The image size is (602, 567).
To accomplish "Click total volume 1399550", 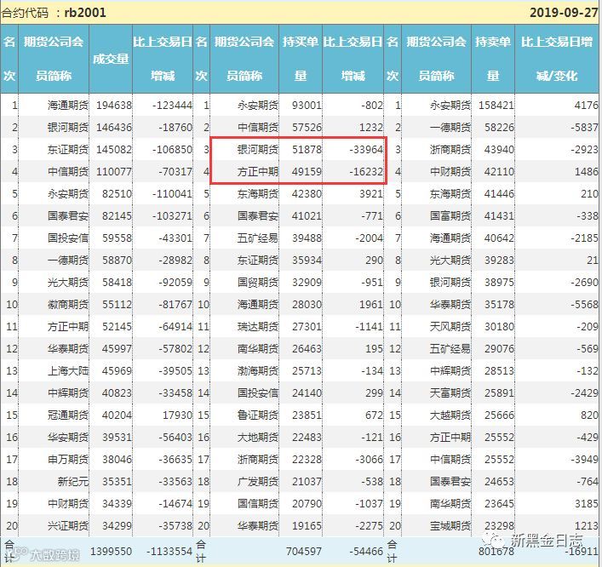I will click(x=111, y=552).
